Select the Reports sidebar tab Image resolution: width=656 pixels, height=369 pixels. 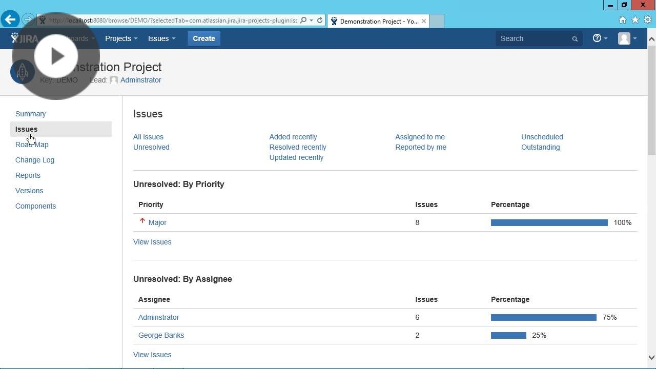click(x=28, y=175)
